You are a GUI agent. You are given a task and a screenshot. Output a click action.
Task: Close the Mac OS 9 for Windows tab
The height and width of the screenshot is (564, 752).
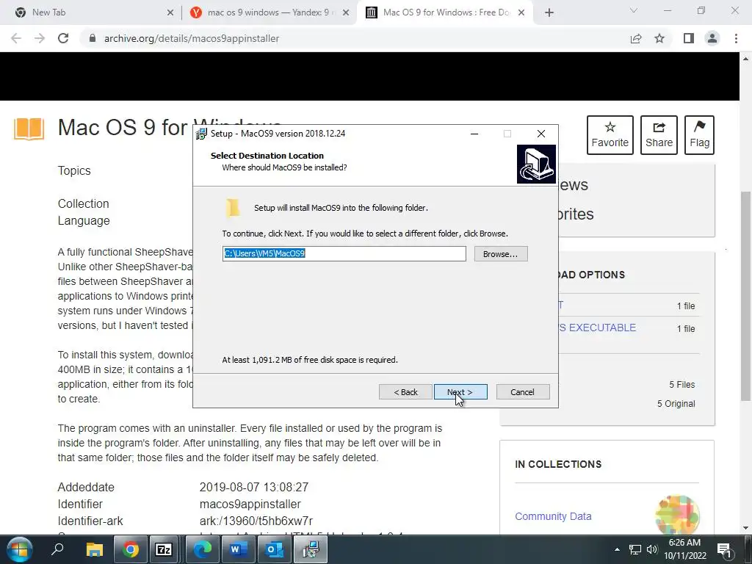521,12
